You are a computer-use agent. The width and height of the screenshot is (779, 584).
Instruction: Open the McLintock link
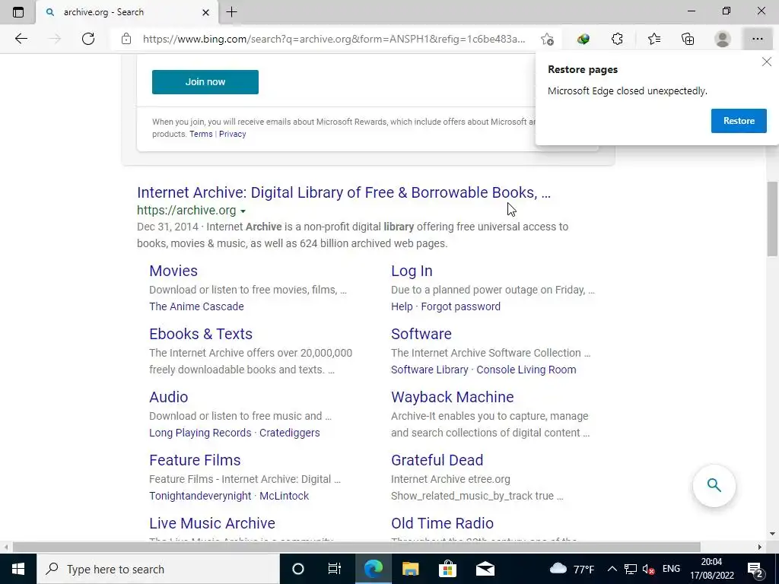285,496
